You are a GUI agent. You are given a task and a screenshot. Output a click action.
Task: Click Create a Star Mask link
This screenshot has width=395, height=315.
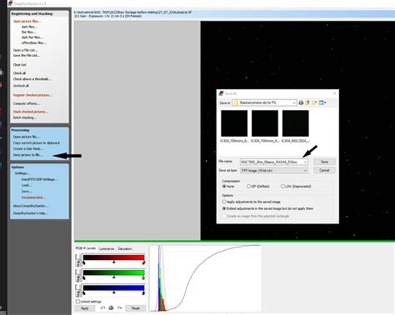(x=28, y=149)
